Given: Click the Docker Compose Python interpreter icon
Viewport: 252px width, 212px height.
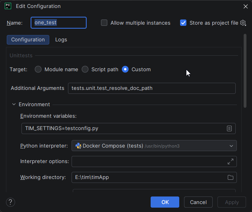Looking at the screenshot, I should [x=78, y=146].
